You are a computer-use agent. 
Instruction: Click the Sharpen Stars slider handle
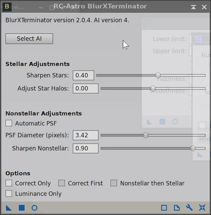click(158, 75)
